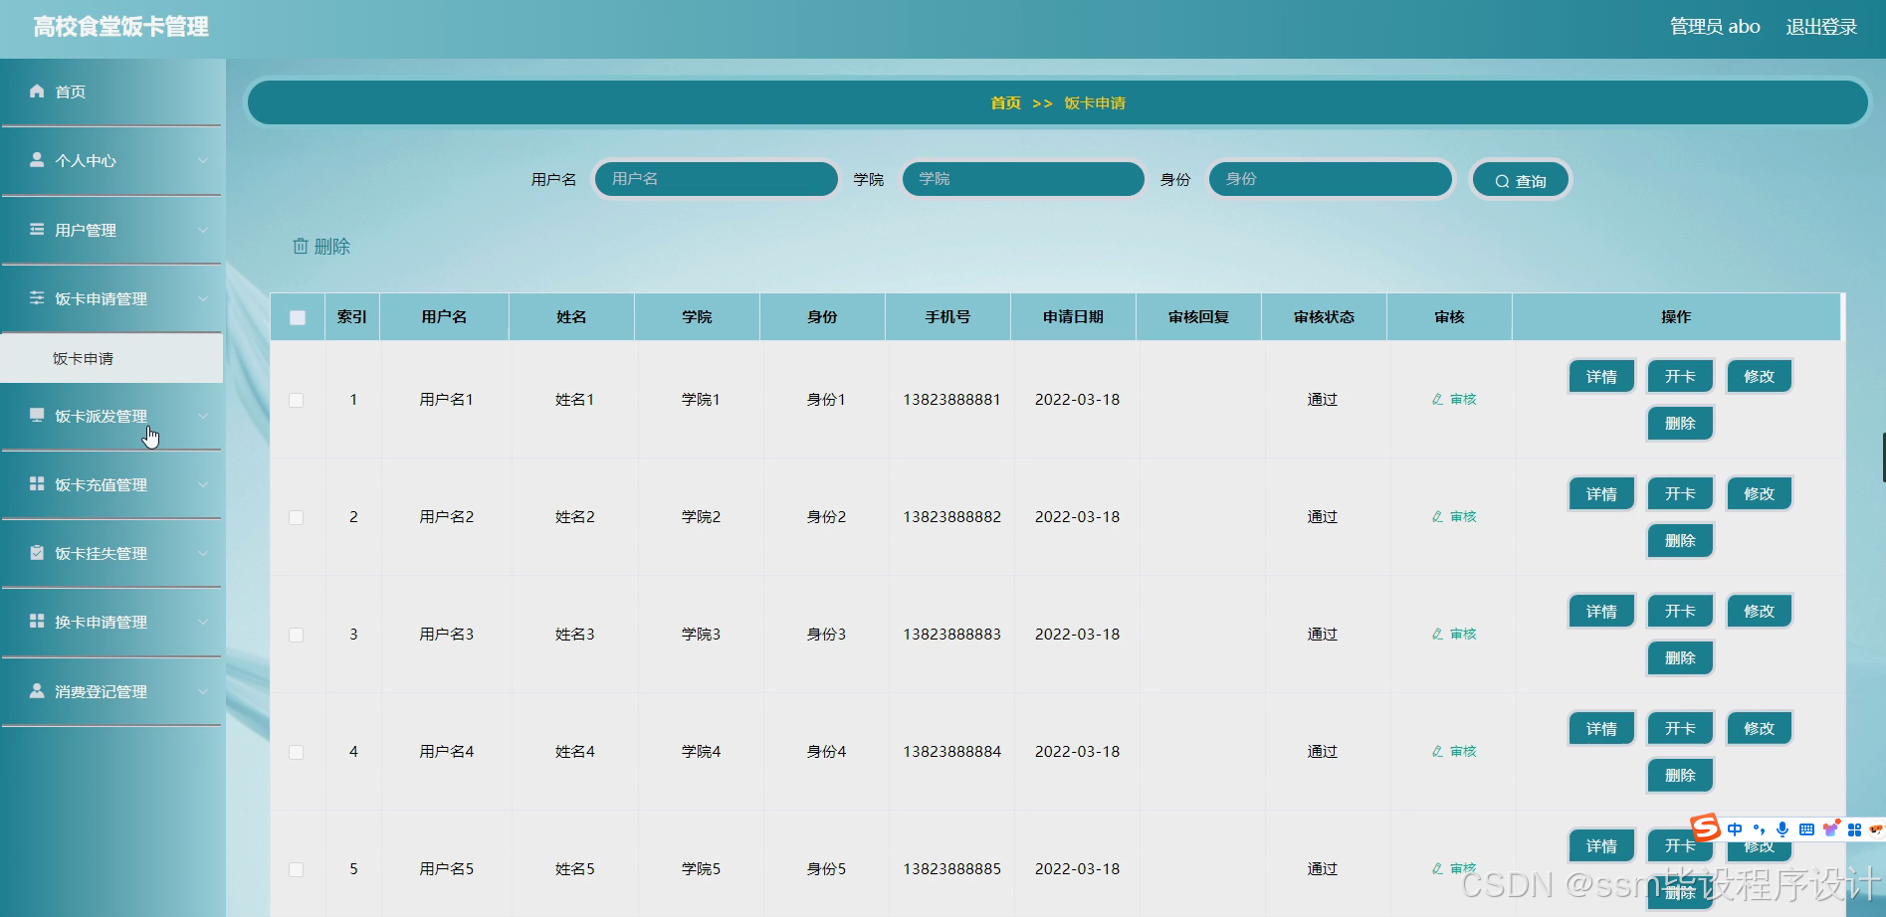Click the 身份 search input field
1886x917 pixels.
pos(1330,179)
